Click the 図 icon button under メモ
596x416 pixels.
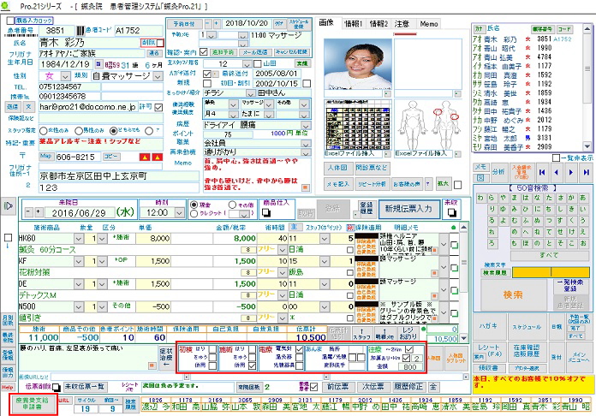pyautogui.click(x=480, y=178)
